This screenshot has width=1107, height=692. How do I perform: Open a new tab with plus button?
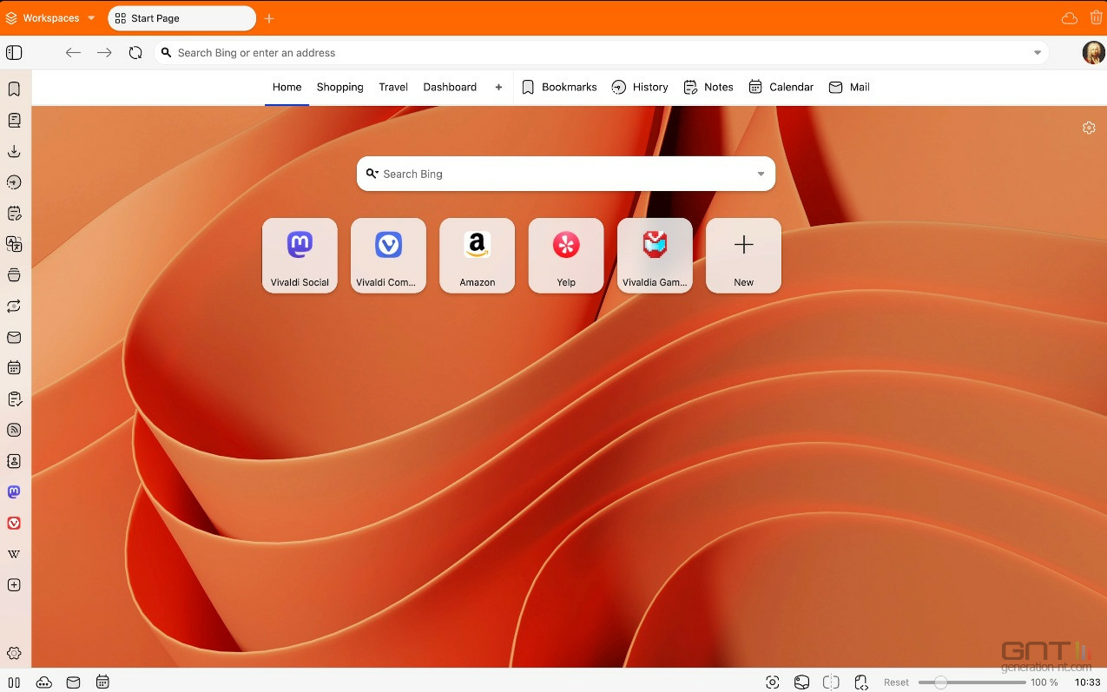269,18
